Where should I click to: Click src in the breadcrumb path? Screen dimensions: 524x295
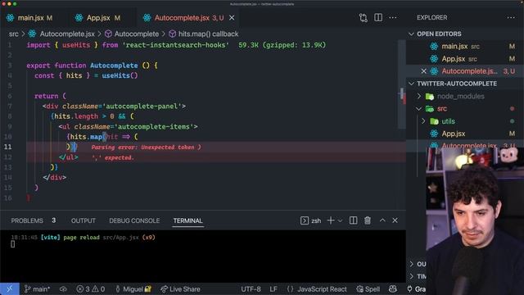click(14, 34)
